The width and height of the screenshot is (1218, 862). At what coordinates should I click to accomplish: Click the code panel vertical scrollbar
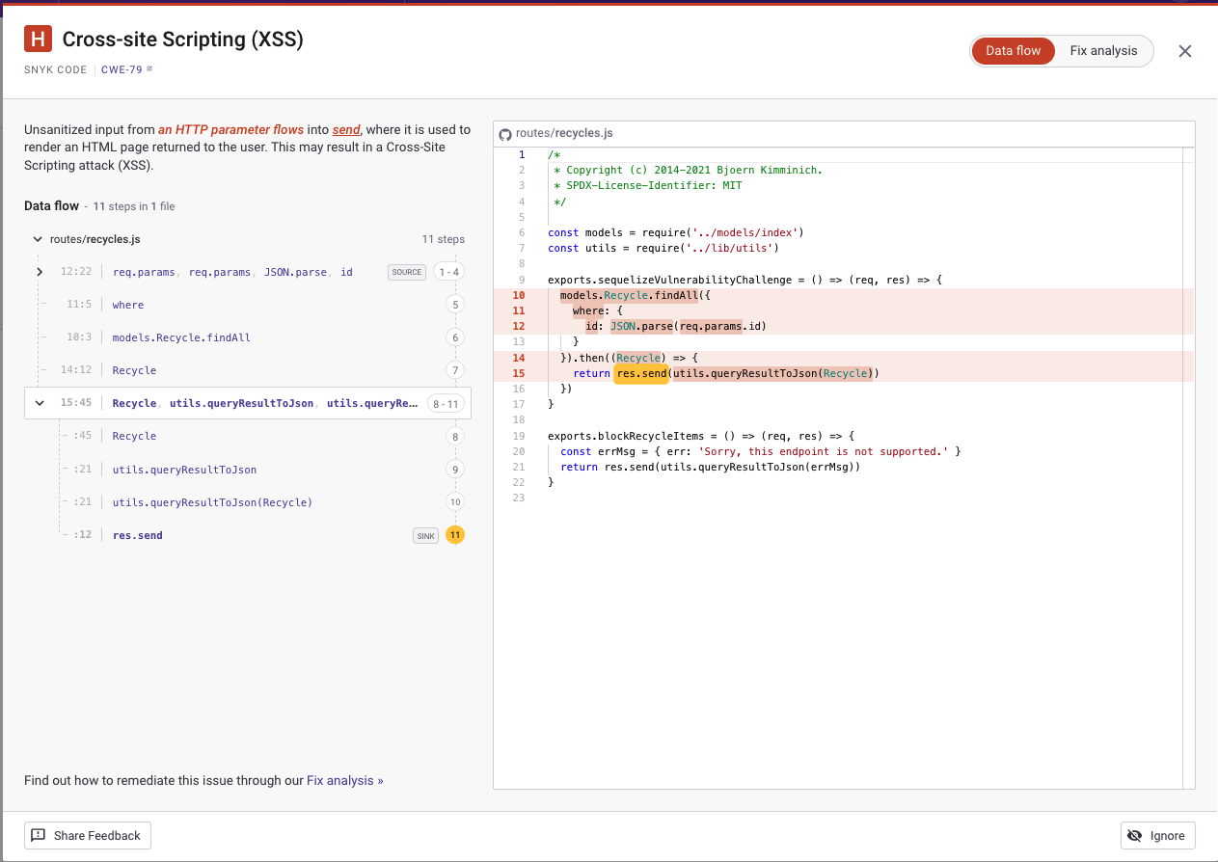1188,467
